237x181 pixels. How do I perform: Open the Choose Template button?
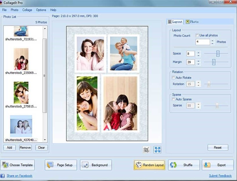[x=18, y=165]
